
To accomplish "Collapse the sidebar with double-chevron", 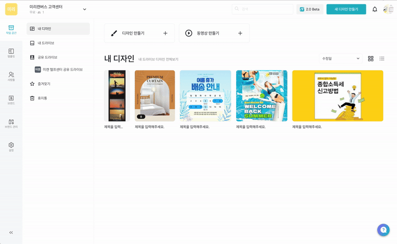I will tap(11, 232).
